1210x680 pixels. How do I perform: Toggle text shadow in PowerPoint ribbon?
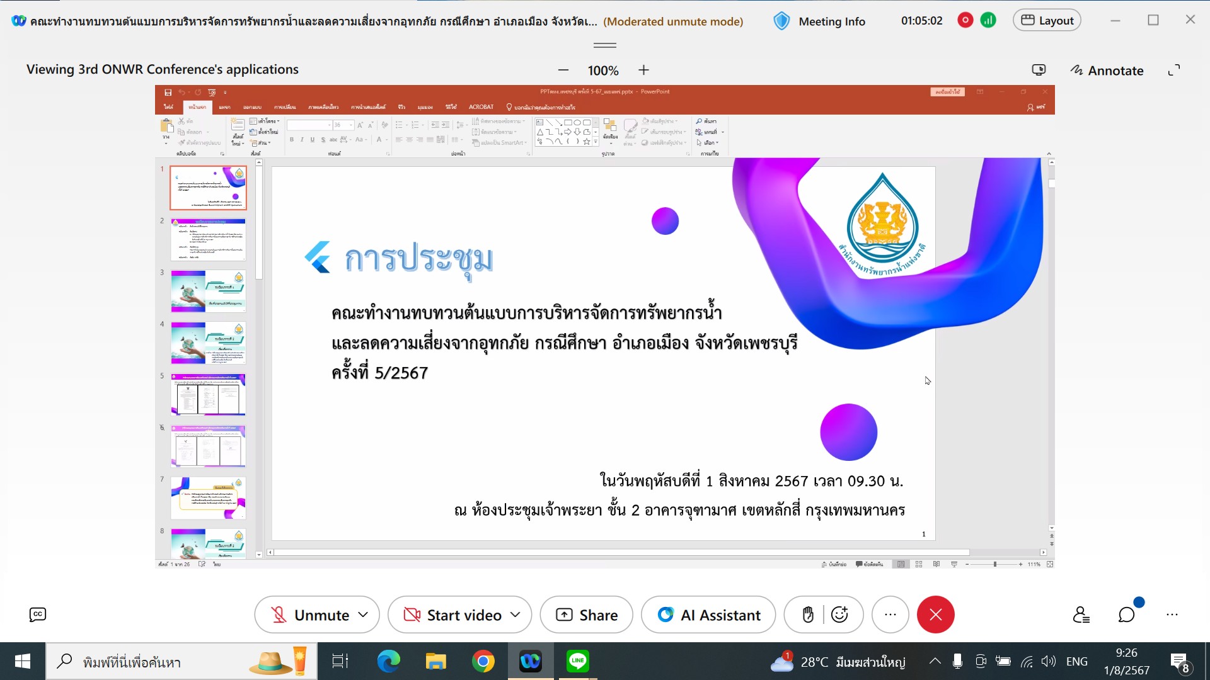[323, 140]
